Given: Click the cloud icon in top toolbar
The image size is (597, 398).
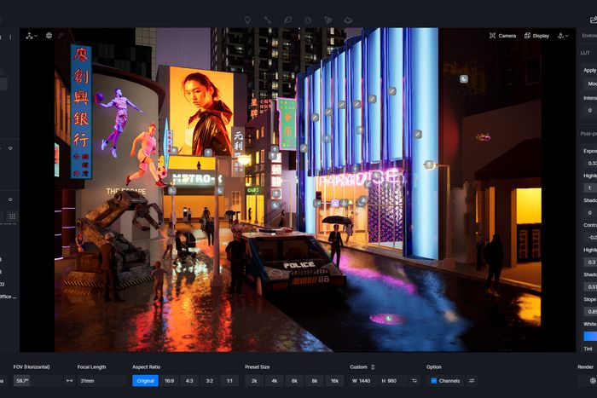Looking at the screenshot, I should [348, 20].
